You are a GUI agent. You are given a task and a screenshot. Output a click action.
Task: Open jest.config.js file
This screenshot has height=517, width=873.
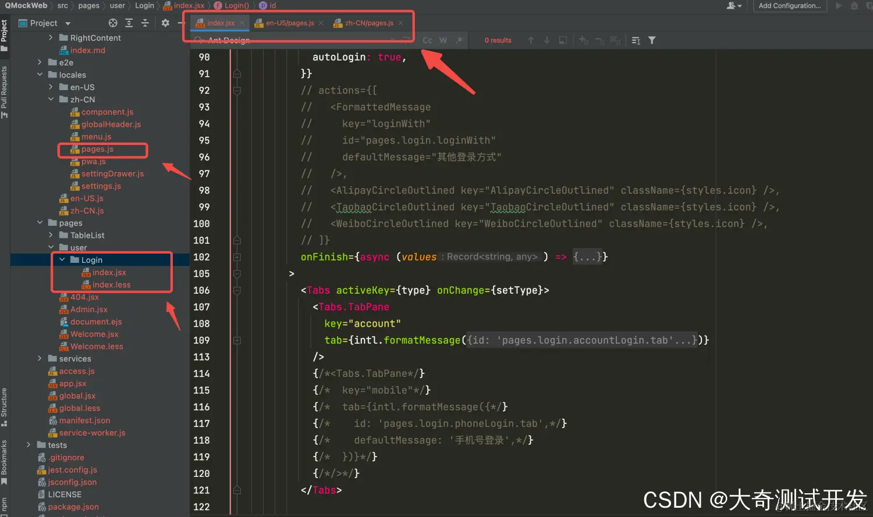coord(72,470)
